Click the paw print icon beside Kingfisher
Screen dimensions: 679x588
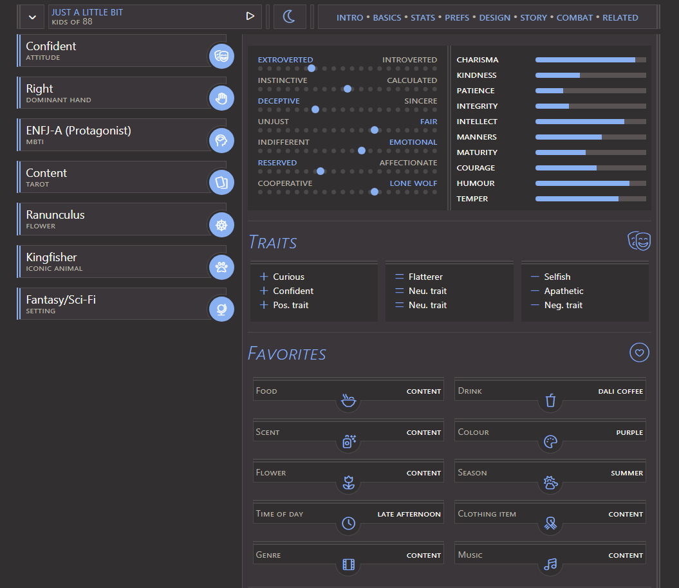click(221, 267)
